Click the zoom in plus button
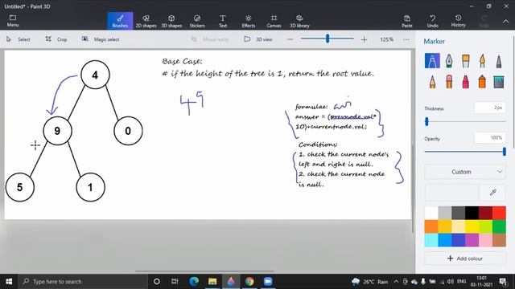Screen dimensions: 515x289 coord(364,39)
